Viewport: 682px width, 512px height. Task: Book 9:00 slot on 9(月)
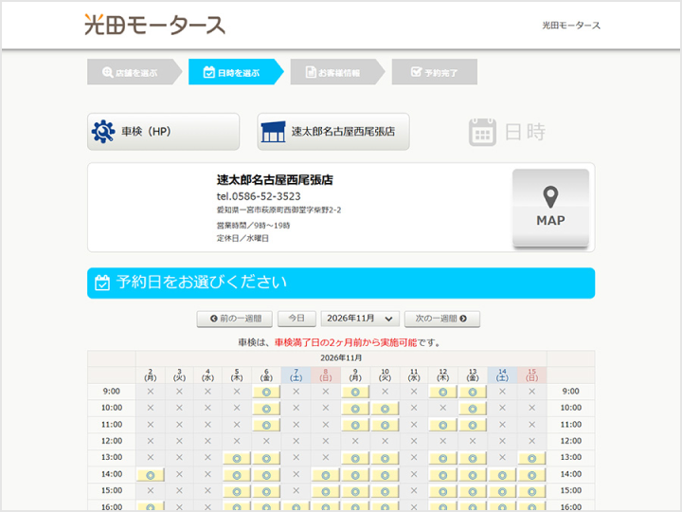click(355, 392)
